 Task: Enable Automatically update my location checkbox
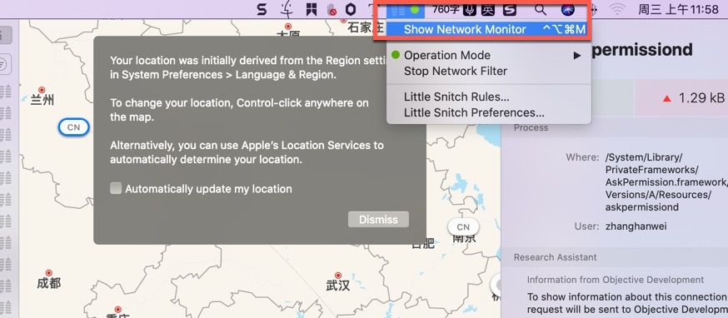(x=116, y=188)
